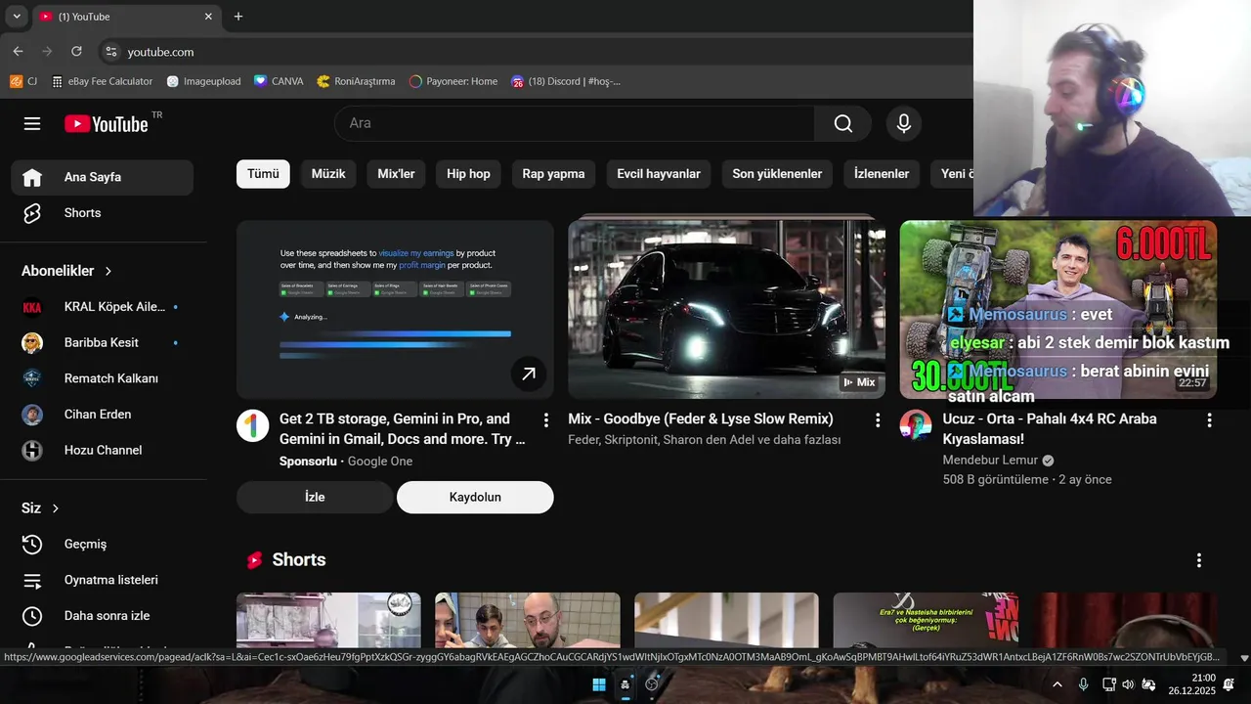Select Müzik filter chip

328,174
